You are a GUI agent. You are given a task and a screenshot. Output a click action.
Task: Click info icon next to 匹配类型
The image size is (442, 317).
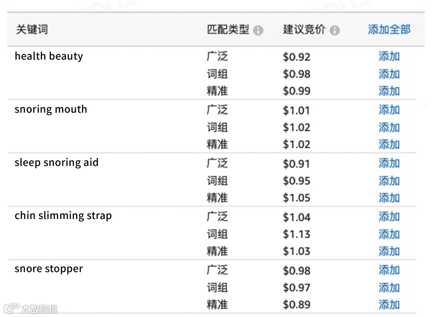[258, 30]
